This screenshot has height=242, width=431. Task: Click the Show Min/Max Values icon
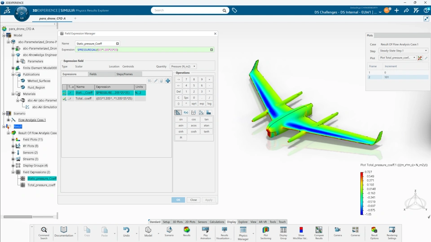point(301,230)
